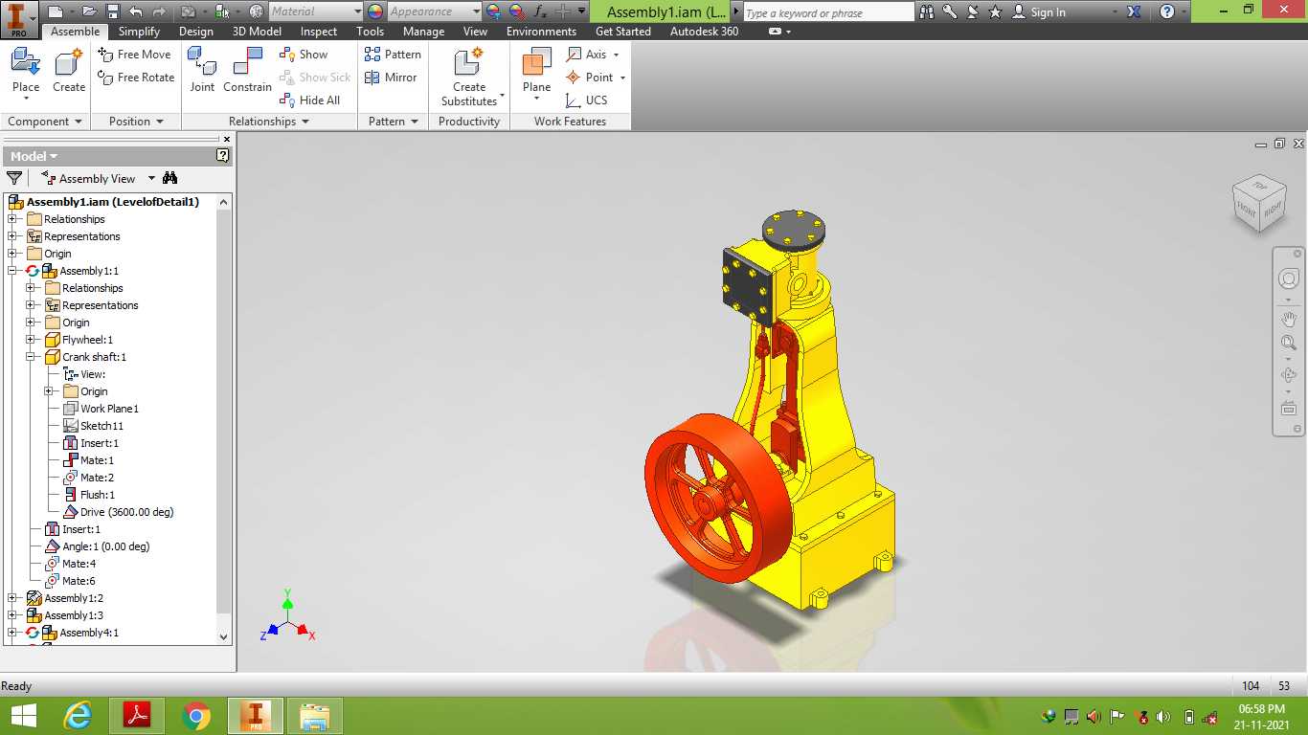The height and width of the screenshot is (735, 1308).
Task: Expand the Assembly1:2 node
Action: pos(12,598)
